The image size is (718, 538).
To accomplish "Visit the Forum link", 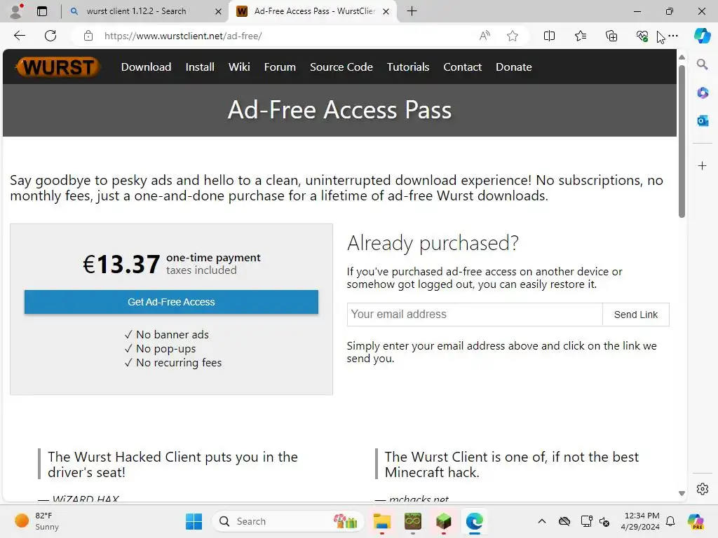I will (x=280, y=67).
